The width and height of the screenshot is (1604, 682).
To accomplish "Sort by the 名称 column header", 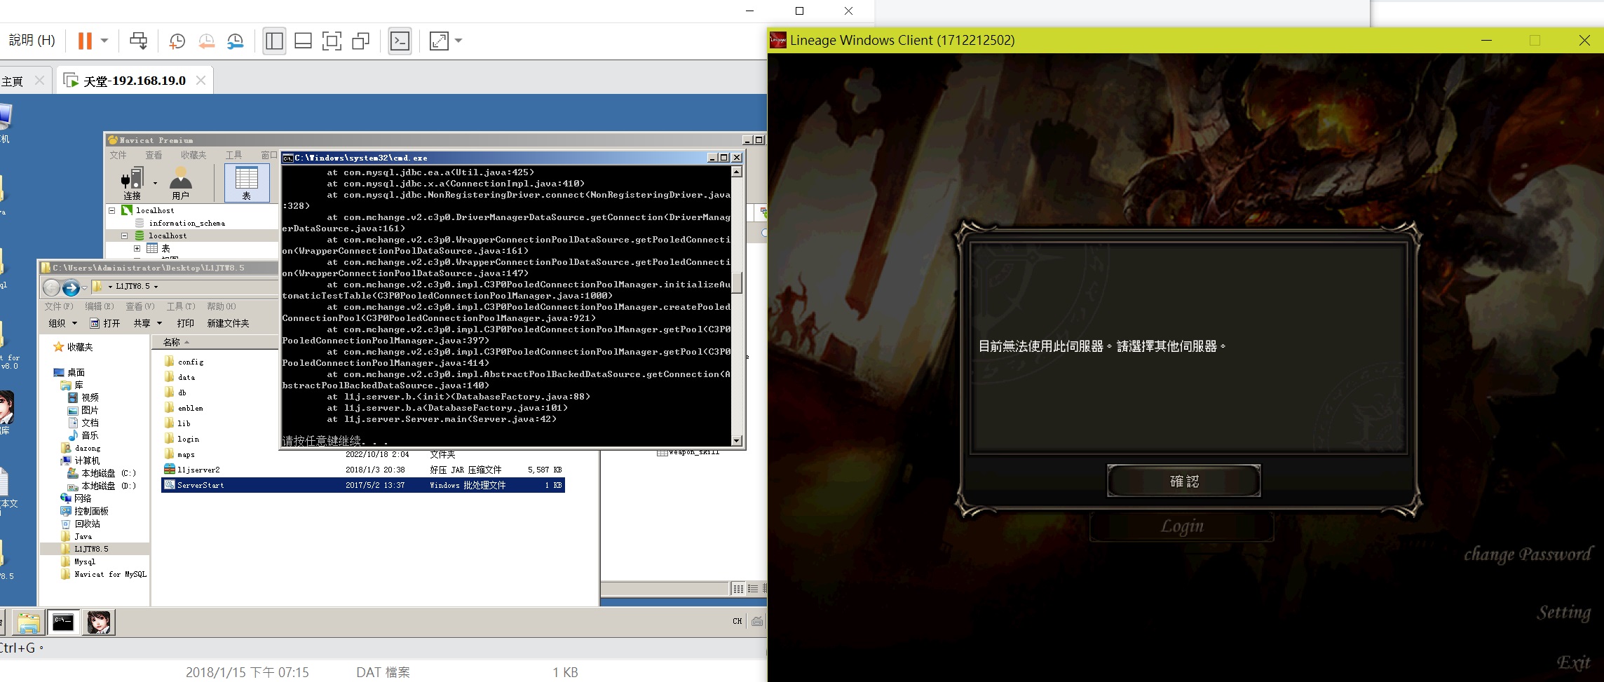I will (x=172, y=342).
